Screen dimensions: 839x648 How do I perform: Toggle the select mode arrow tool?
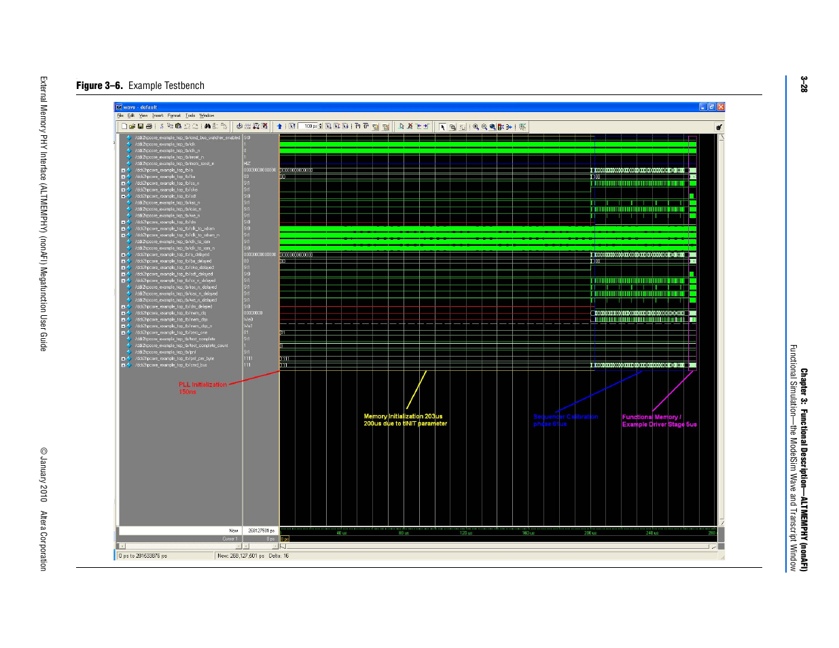point(442,126)
